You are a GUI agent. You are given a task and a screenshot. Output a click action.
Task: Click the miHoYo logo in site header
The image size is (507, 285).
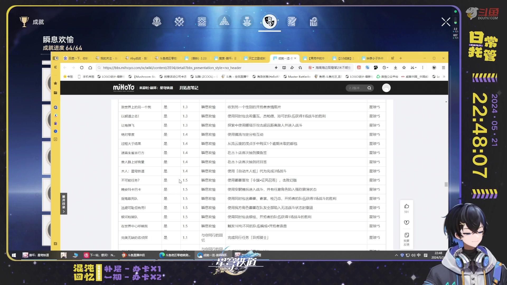(x=124, y=88)
